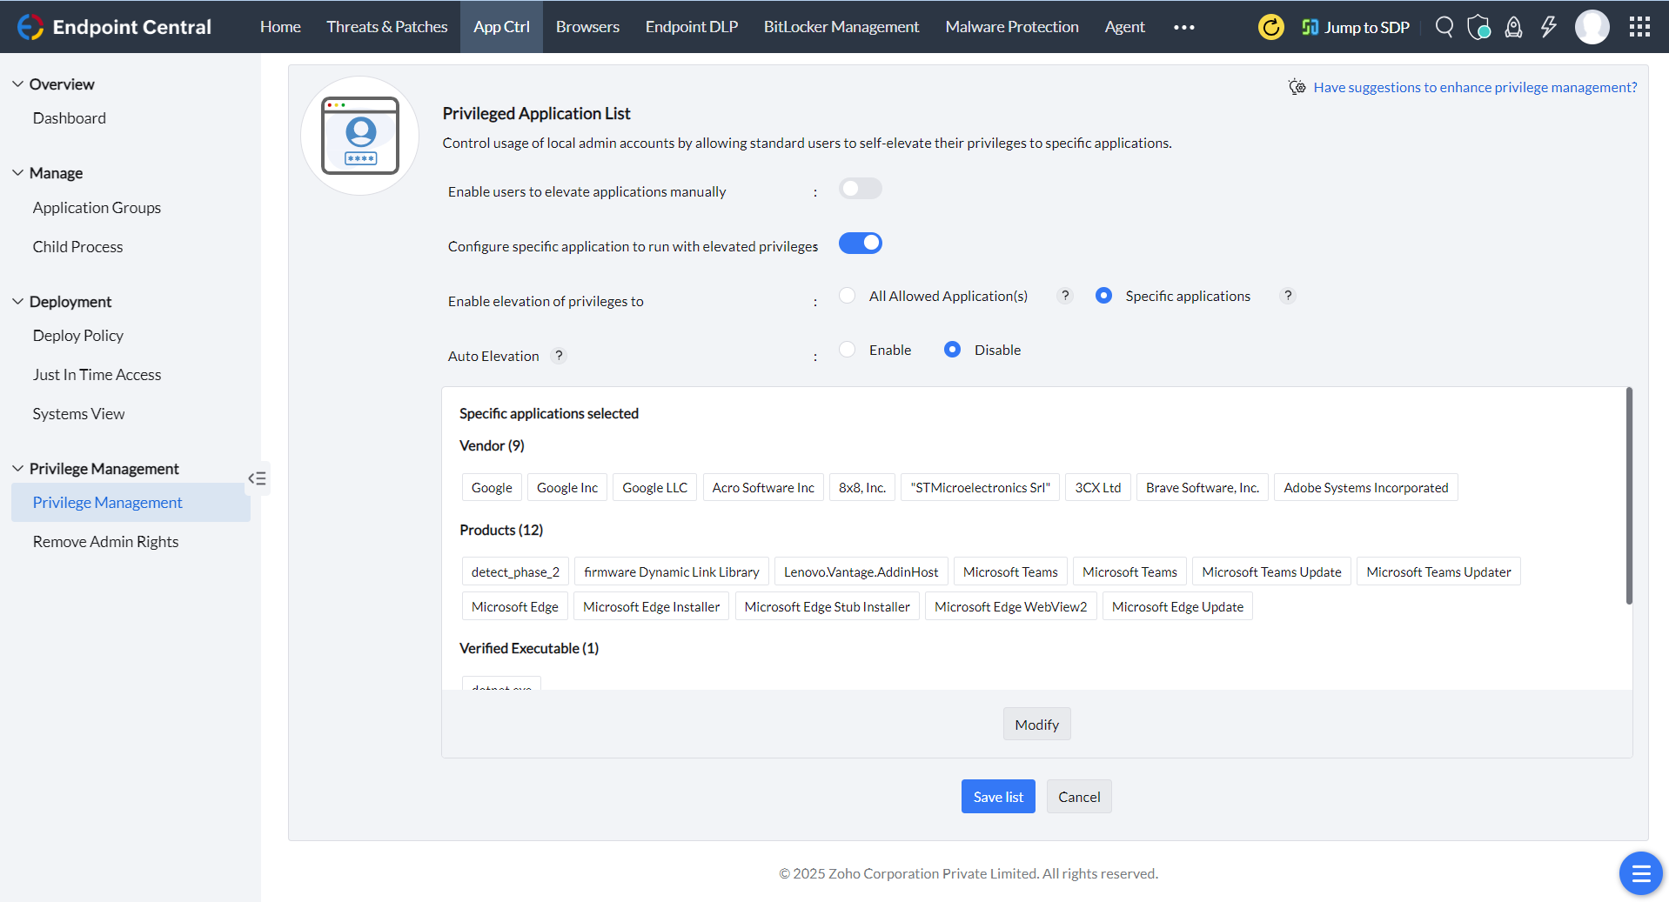Click the three-dots more menu icon
This screenshot has height=902, width=1669.
point(1184,27)
